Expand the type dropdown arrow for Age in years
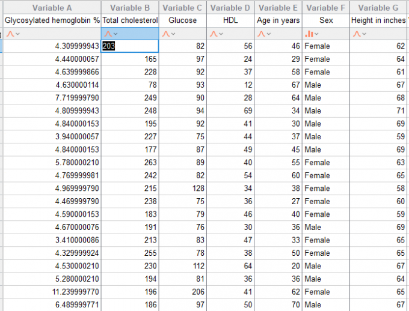The image size is (409, 311). [270, 34]
